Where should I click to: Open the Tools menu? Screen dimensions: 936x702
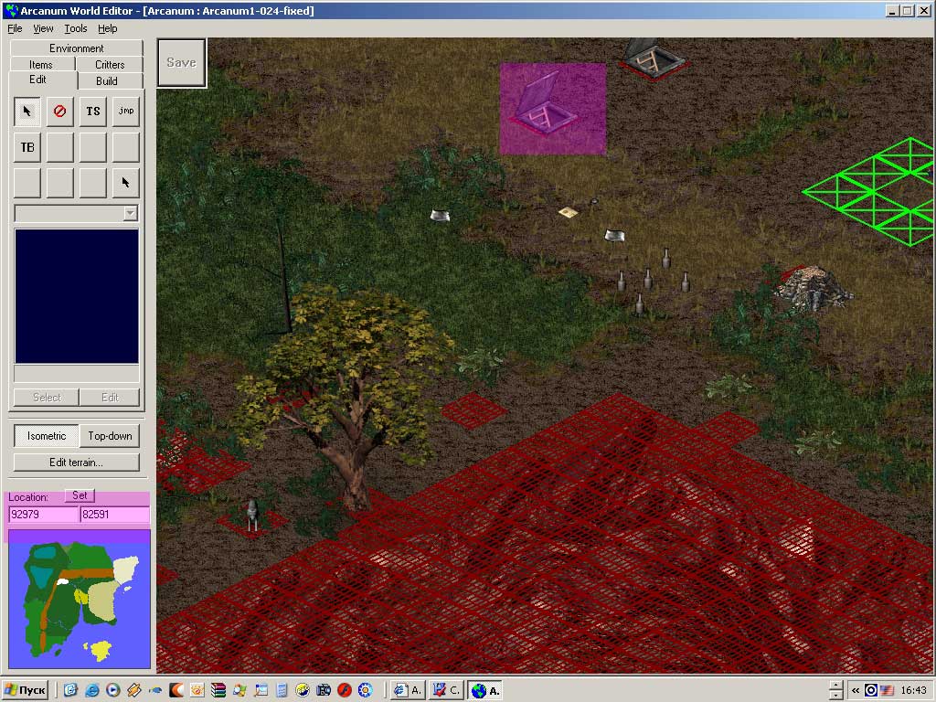point(76,28)
